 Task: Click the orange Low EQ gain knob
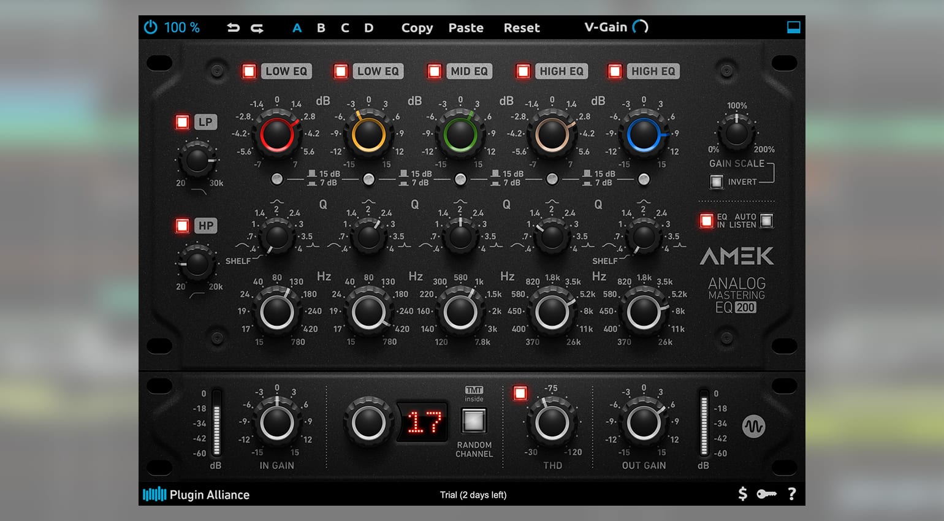368,134
